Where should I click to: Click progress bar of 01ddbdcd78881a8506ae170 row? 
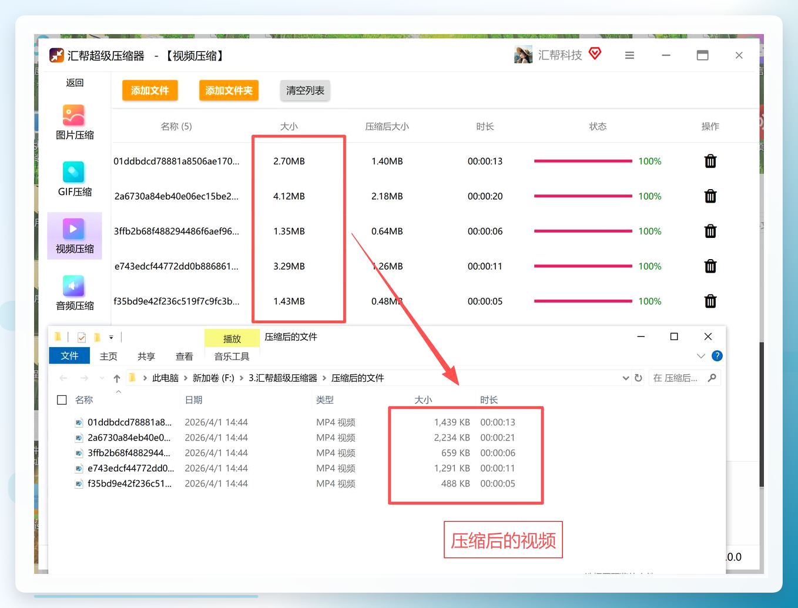pos(583,161)
